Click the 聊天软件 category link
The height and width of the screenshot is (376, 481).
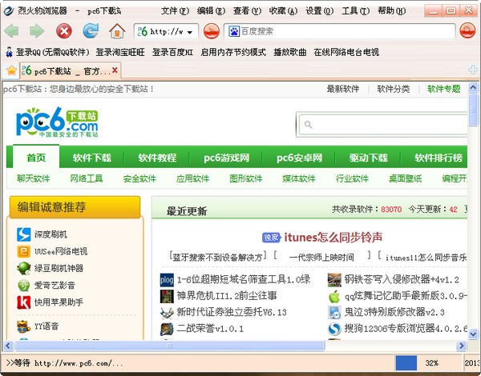point(34,178)
